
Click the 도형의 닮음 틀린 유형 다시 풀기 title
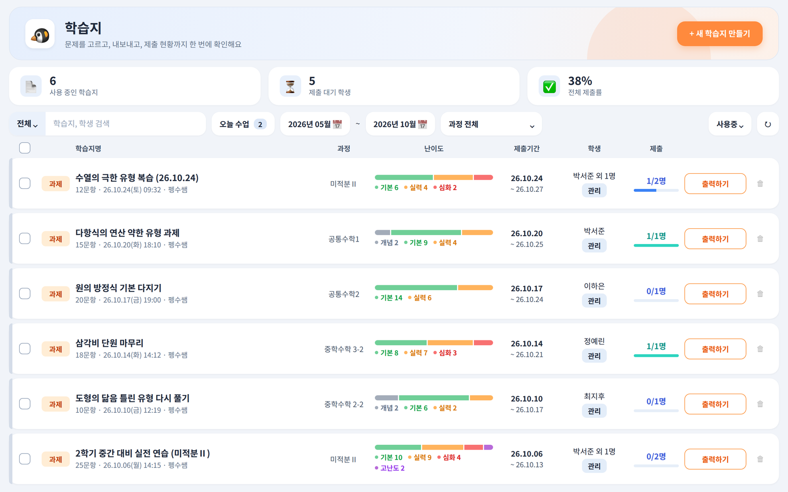point(132,398)
